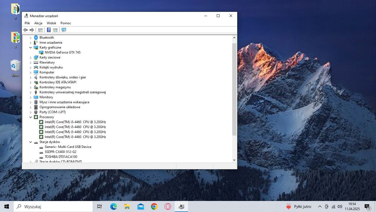The height and width of the screenshot is (212, 376).
Task: Collapse the Procesory node
Action: [x=31, y=117]
